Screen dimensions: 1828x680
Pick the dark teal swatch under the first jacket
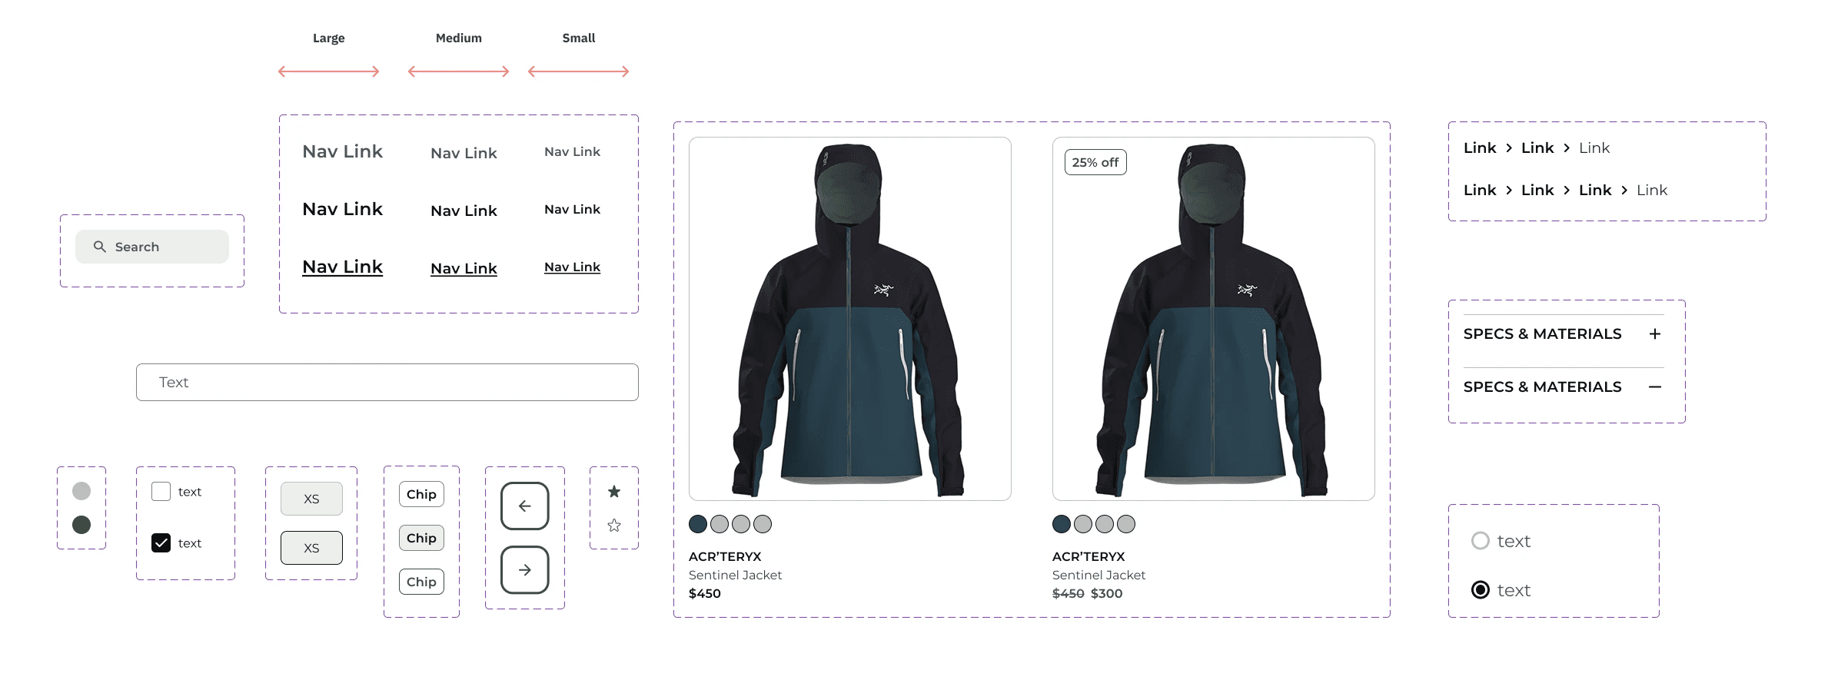click(698, 524)
